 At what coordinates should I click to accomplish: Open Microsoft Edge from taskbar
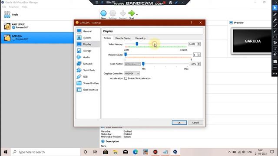[135, 152]
